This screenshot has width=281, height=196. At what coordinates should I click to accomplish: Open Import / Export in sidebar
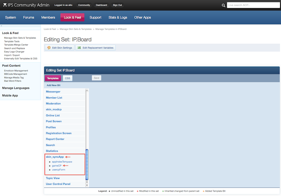tap(12, 55)
